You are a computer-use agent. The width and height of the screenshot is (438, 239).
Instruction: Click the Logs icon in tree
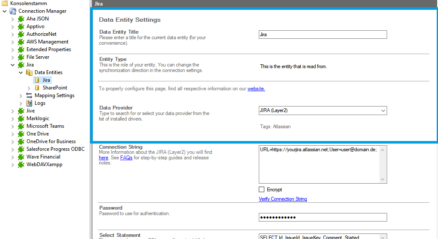coord(29,103)
